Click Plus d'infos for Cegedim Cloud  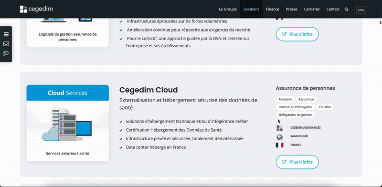(297, 162)
